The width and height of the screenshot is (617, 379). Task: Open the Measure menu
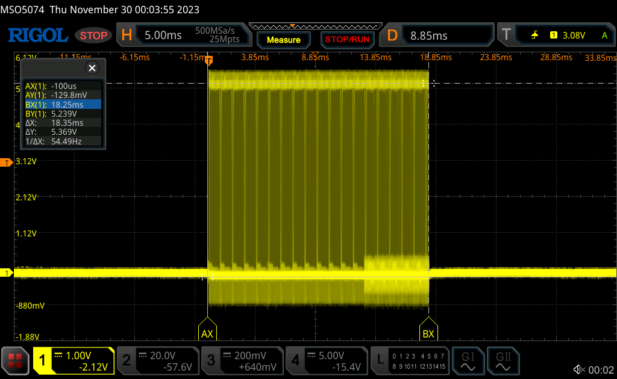[283, 40]
